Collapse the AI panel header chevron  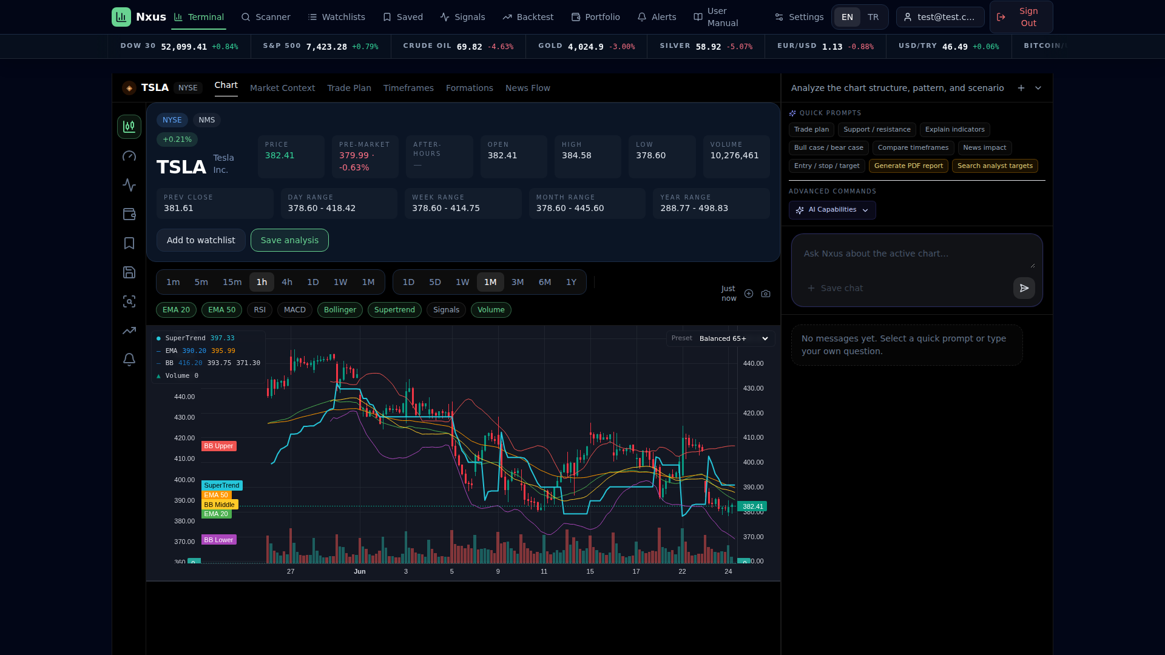(x=1038, y=88)
